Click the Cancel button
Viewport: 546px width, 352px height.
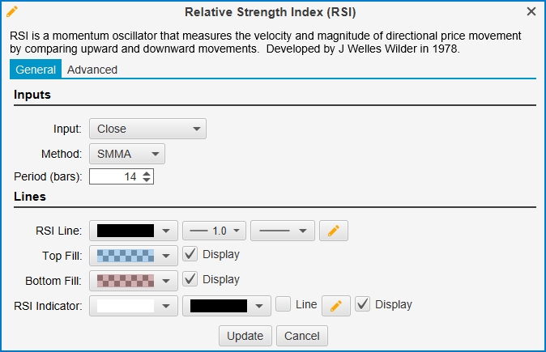[302, 336]
